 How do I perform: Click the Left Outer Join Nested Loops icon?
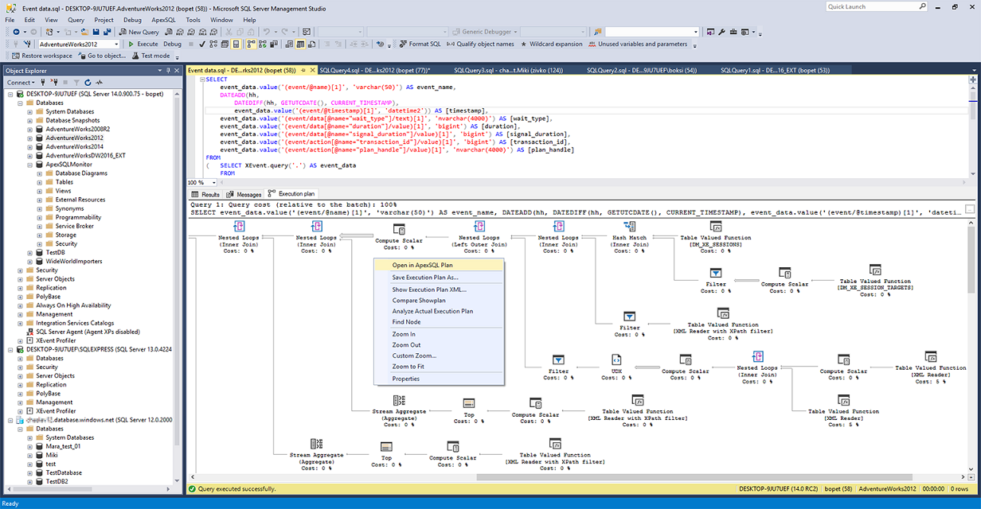[x=480, y=227]
